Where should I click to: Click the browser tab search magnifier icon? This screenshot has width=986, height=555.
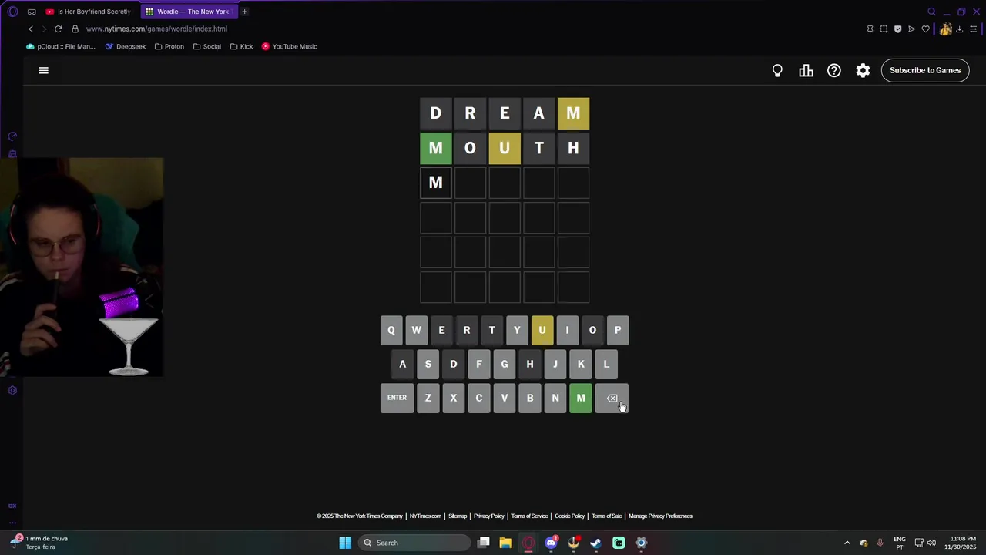click(931, 12)
